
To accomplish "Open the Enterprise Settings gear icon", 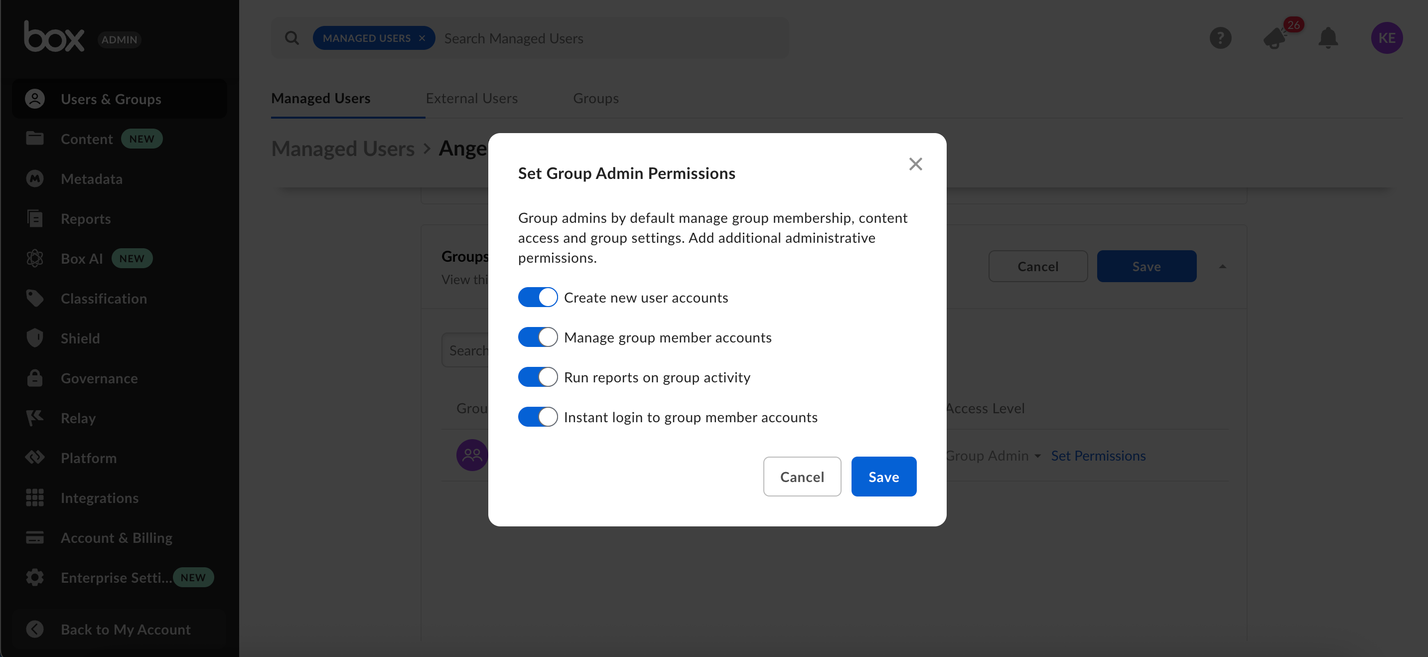I will [35, 577].
